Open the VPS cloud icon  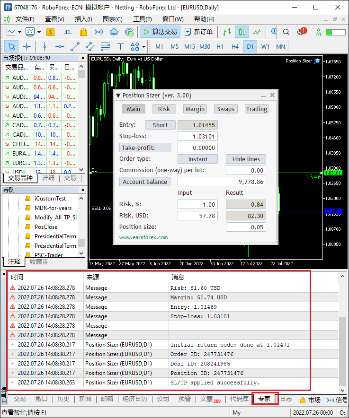(114, 32)
